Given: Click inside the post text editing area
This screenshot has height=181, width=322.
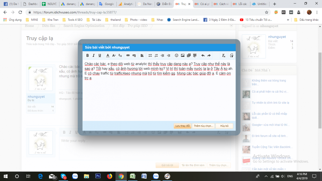Looking at the screenshot, I should 159,90.
